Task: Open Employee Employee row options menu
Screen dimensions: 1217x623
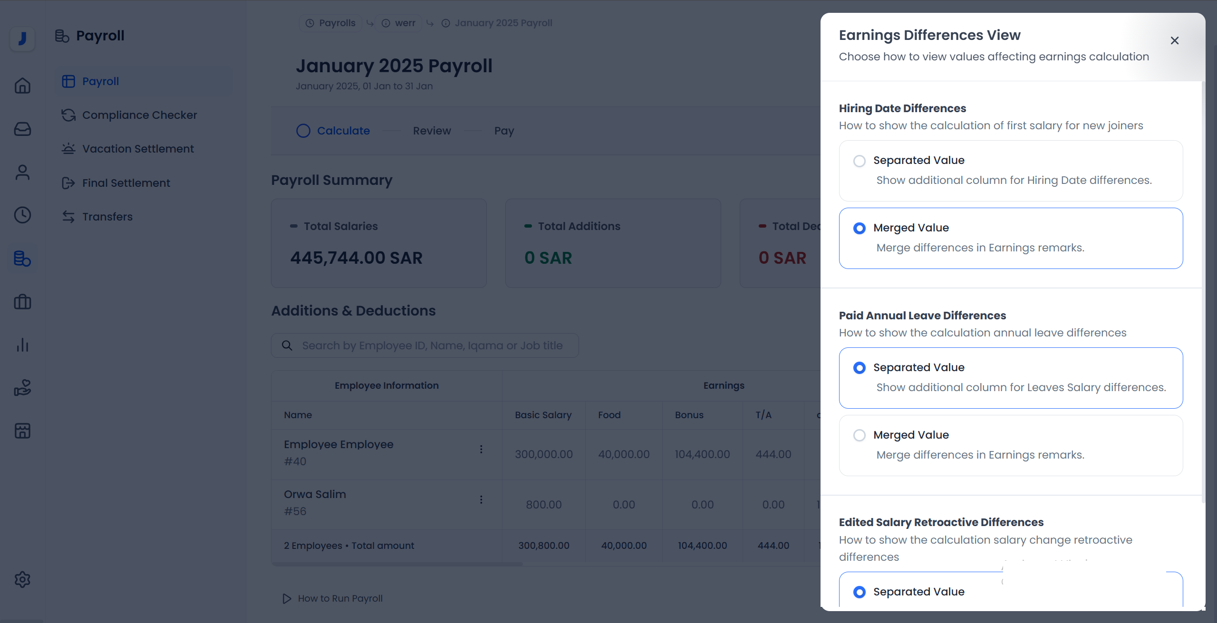Action: [481, 449]
